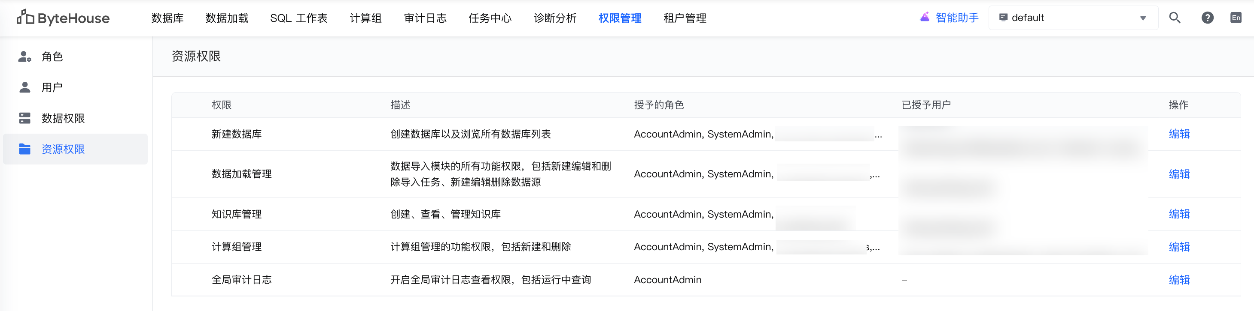Click the ByteHouse logo icon
The width and height of the screenshot is (1254, 311).
[x=25, y=18]
